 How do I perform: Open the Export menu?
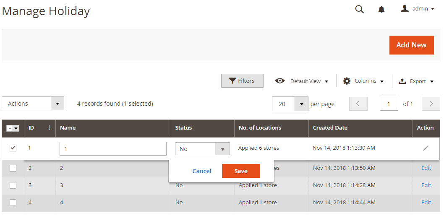(x=416, y=81)
